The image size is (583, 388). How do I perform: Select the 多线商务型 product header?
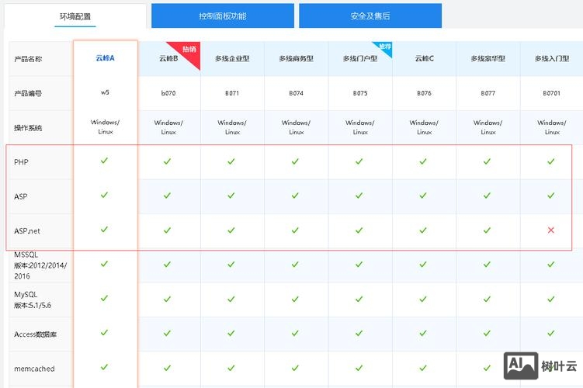tap(297, 58)
